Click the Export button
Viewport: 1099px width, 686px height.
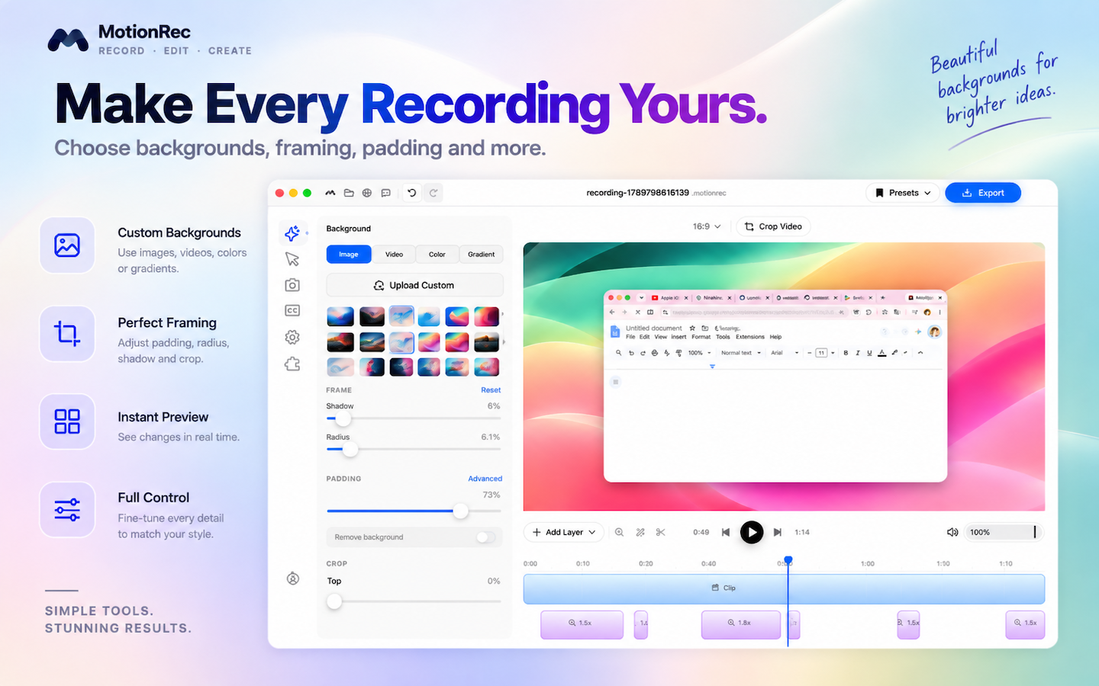pos(983,193)
